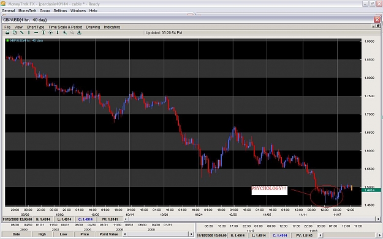This screenshot has width=383, height=239.
Task: Open the Group menu
Action: coord(45,11)
